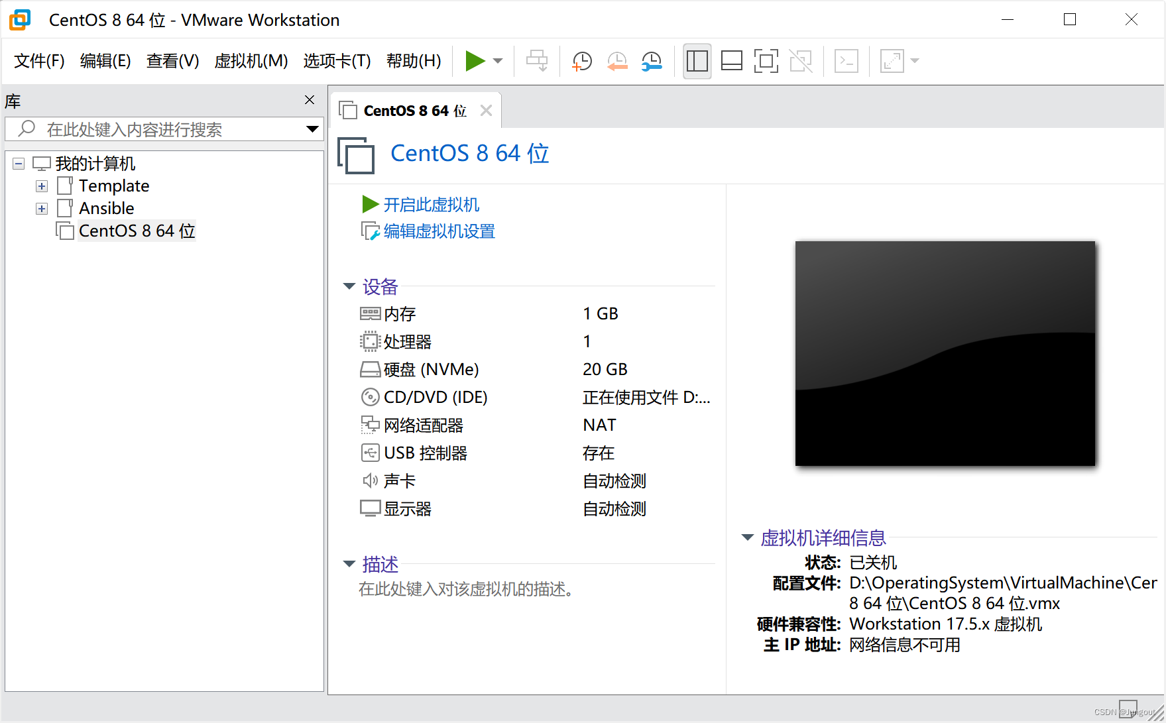Click the NAT network value
The image size is (1166, 723).
click(x=599, y=425)
